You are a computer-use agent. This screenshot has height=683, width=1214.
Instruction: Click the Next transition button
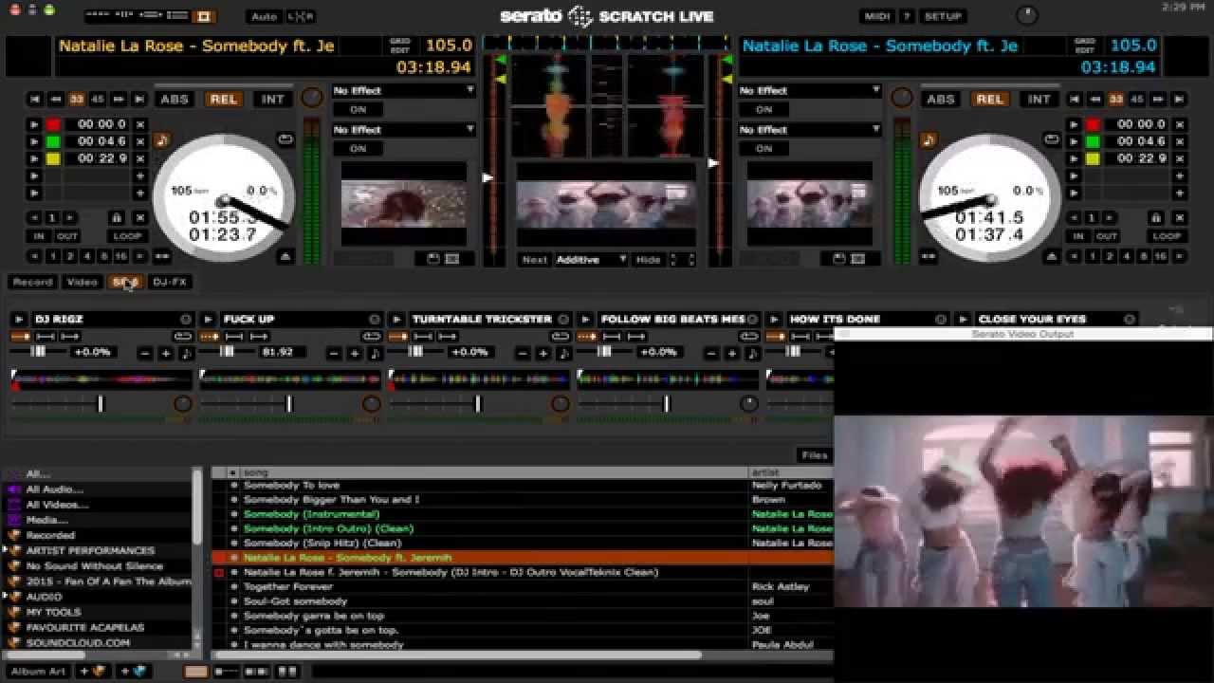point(535,259)
